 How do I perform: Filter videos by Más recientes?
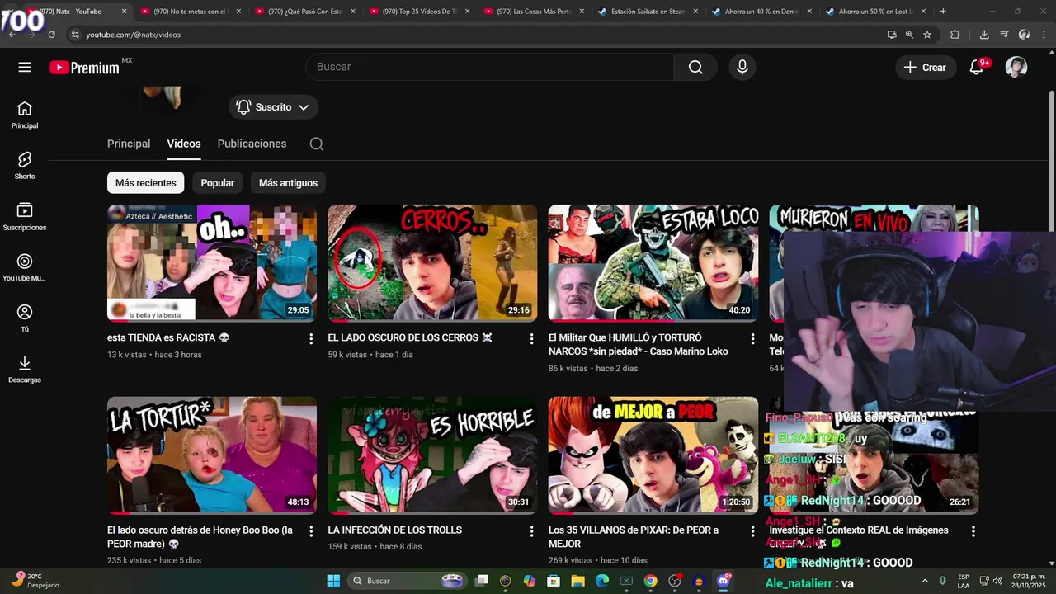click(x=146, y=183)
